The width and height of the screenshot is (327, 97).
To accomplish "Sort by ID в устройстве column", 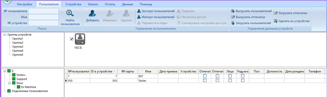I will [x=104, y=71].
